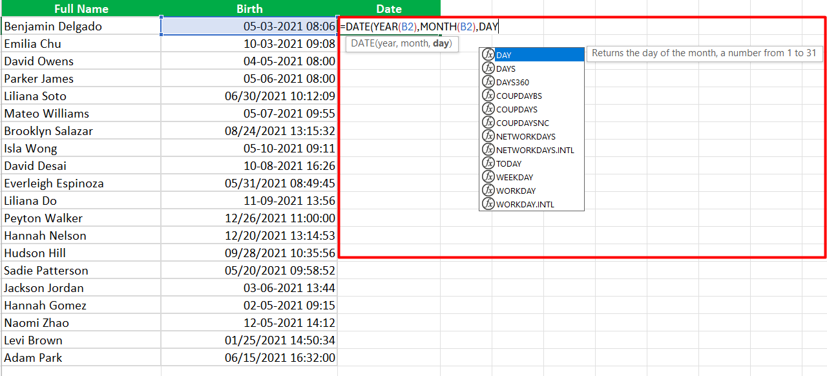The image size is (827, 376).
Task: Select the Hannah Nelson cell
Action: click(81, 236)
